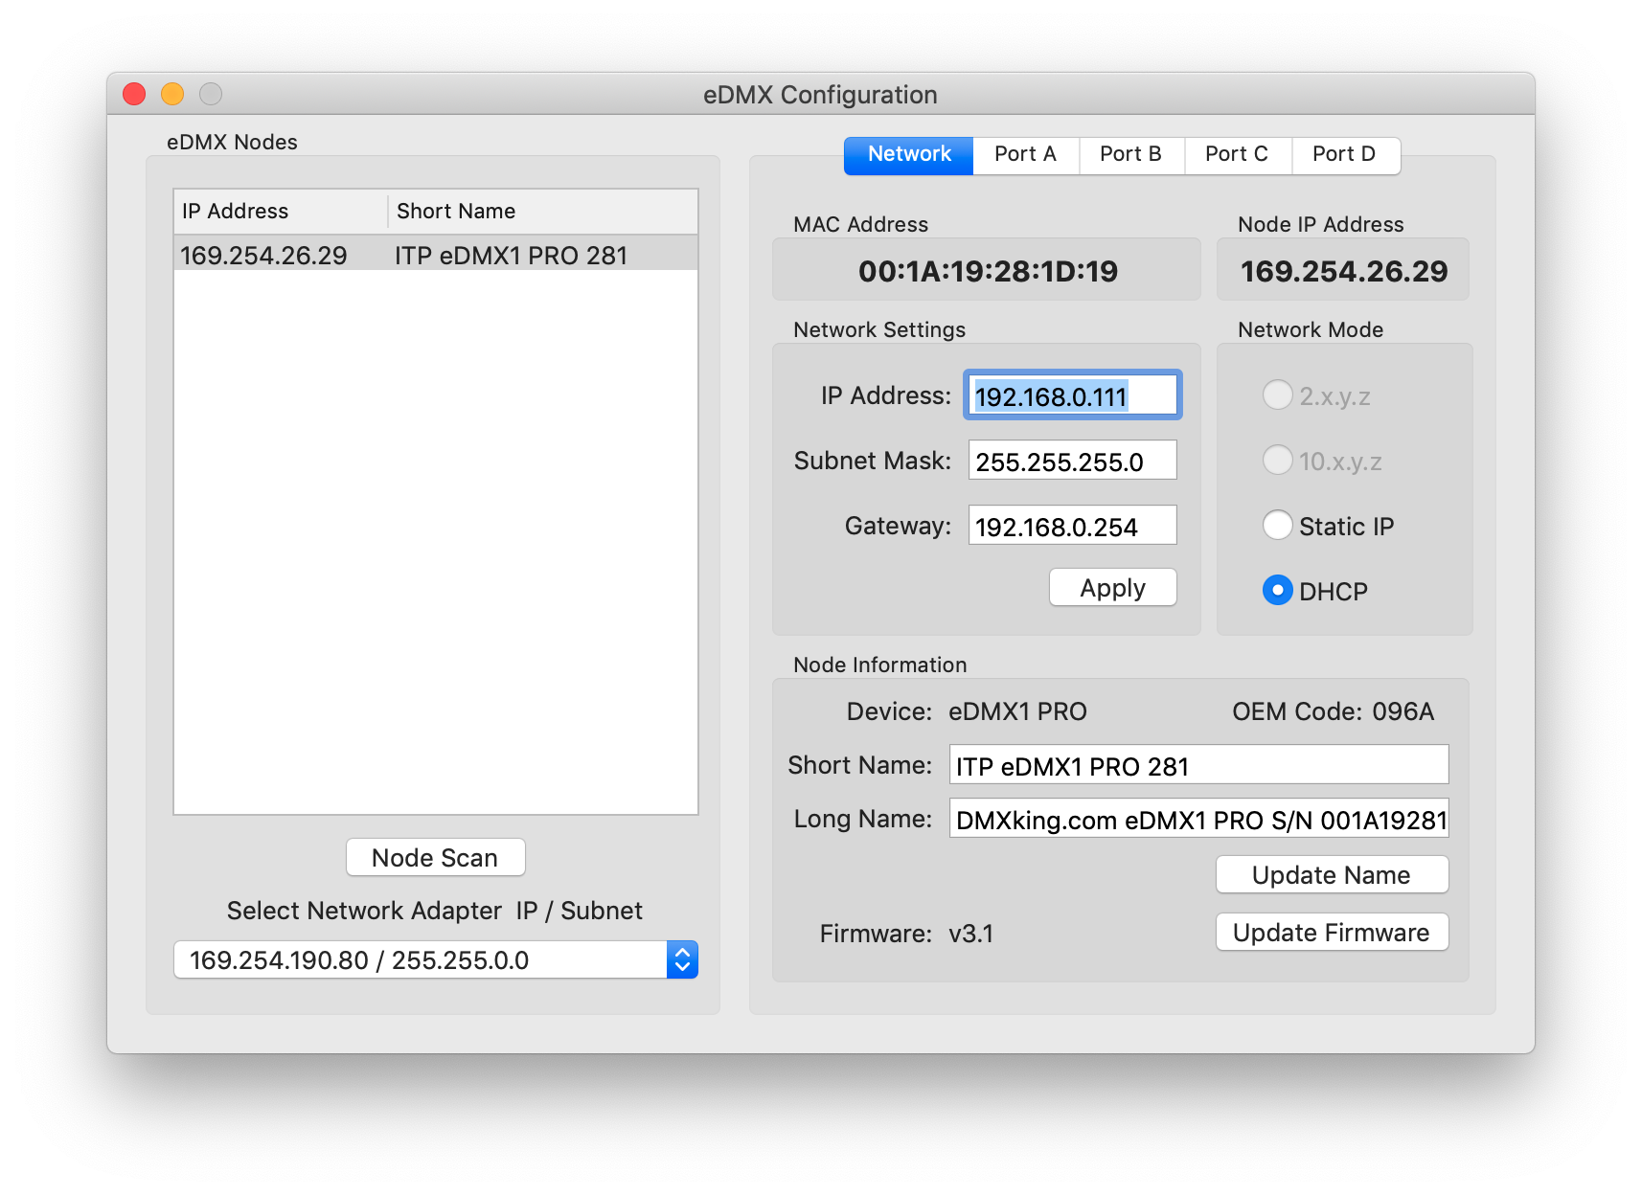Viewport: 1642px width, 1195px height.
Task: Edit the Short Name field
Action: click(x=1198, y=765)
